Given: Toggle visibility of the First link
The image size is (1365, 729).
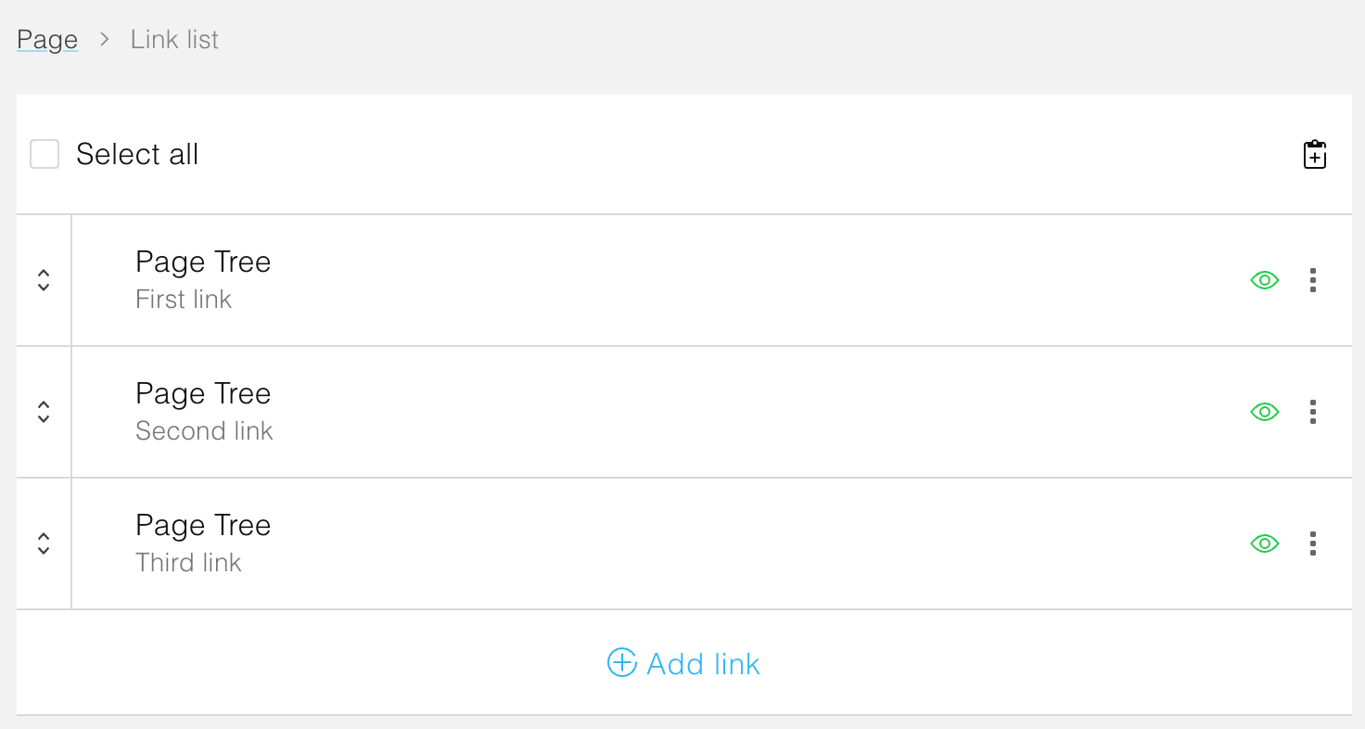Looking at the screenshot, I should click(x=1265, y=280).
